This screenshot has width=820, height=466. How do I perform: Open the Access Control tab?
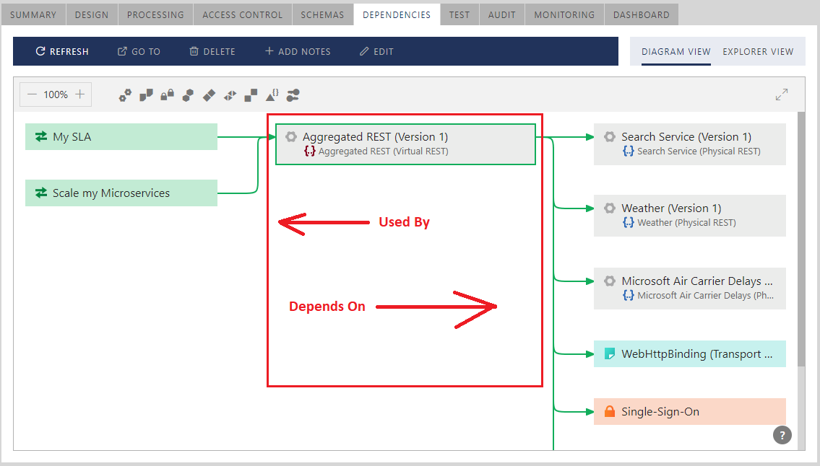click(242, 14)
